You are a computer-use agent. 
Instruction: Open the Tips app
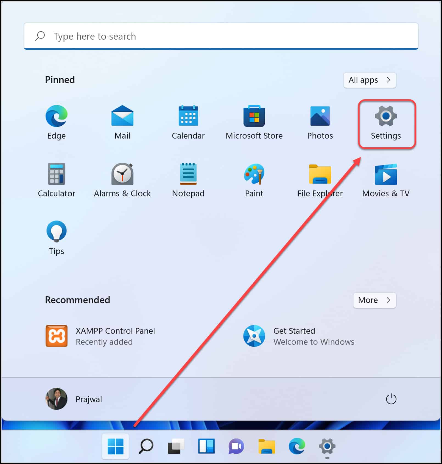coord(57,238)
